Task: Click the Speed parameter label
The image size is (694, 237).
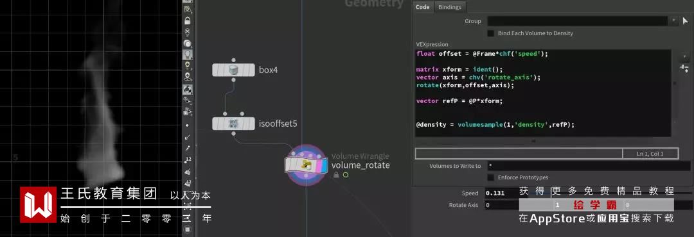Action: [470, 193]
